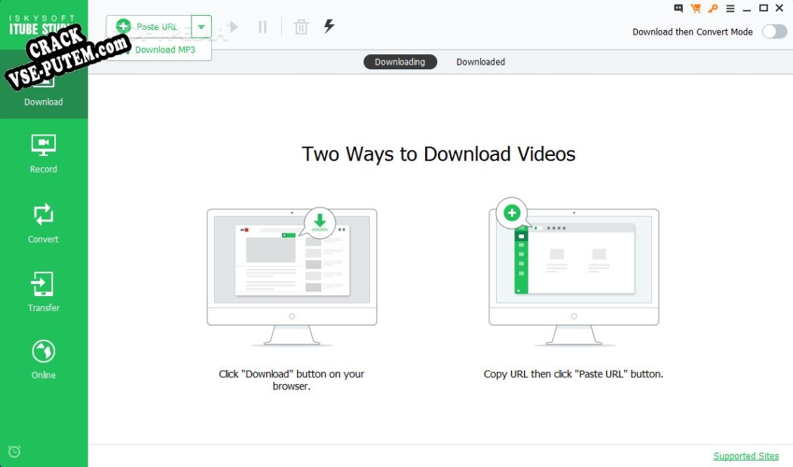Click the shopping cart purchase icon

(695, 8)
